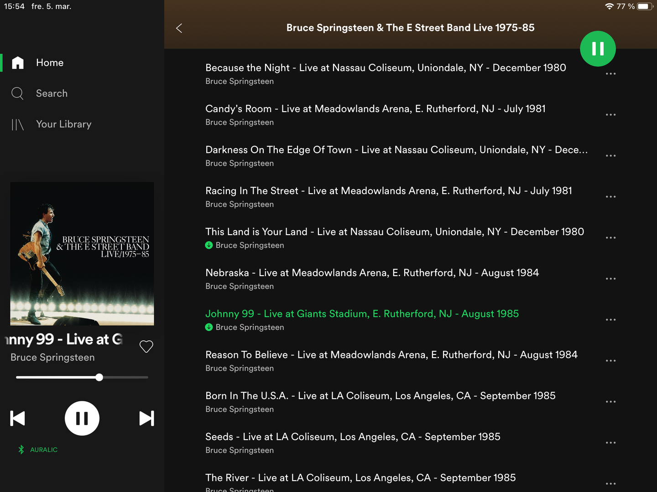Open more options for Seeds

(610, 443)
